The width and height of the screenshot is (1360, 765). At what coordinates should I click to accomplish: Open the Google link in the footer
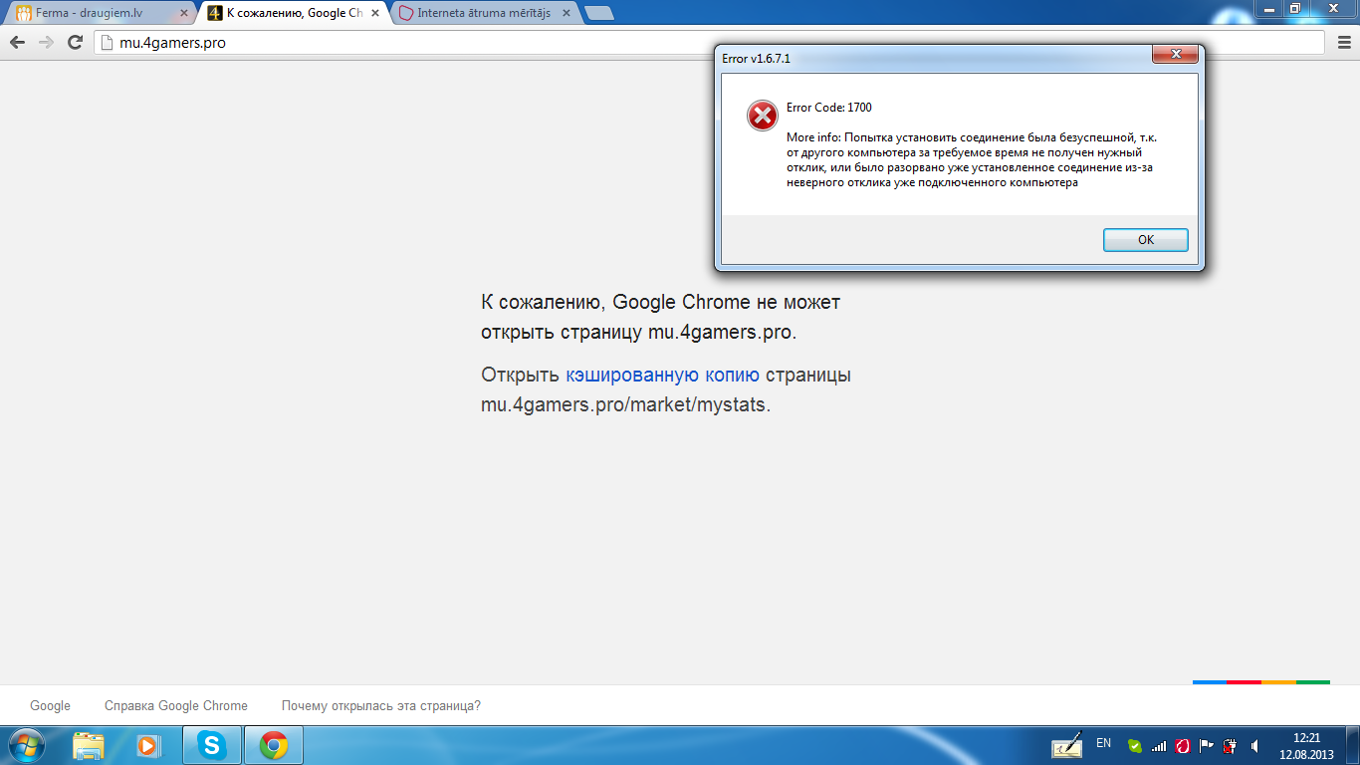click(x=50, y=705)
